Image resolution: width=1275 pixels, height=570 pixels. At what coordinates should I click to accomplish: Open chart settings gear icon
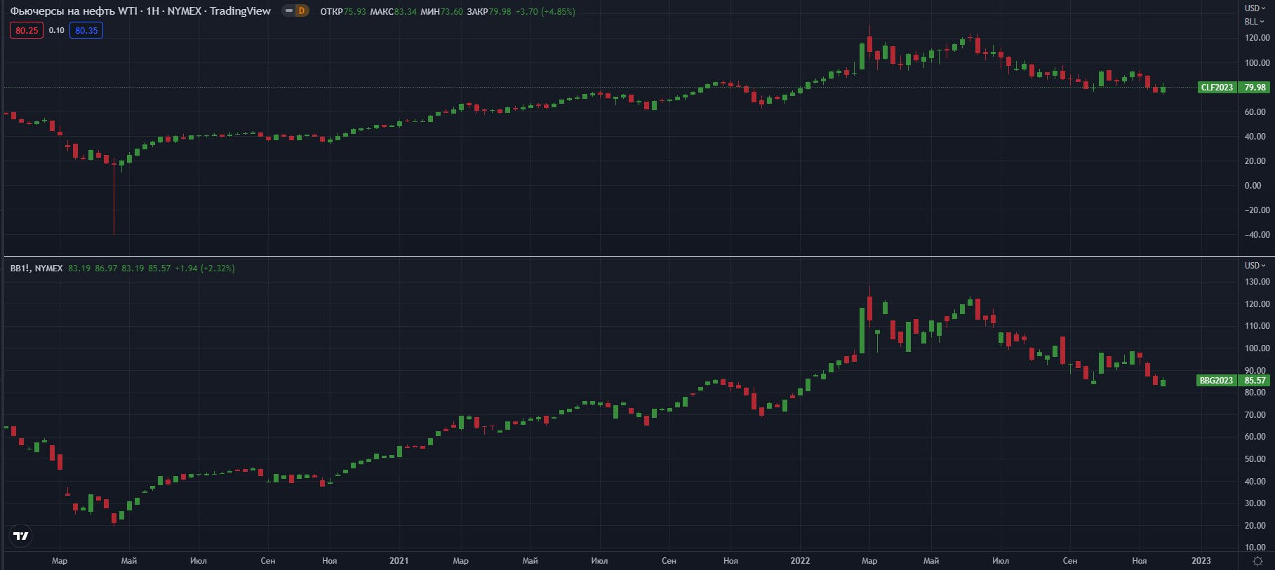click(1257, 561)
